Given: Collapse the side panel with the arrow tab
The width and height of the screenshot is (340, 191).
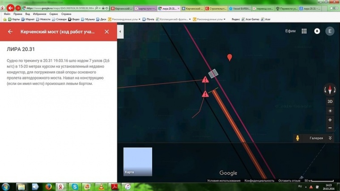Looking at the screenshot, I should pyautogui.click(x=120, y=32).
